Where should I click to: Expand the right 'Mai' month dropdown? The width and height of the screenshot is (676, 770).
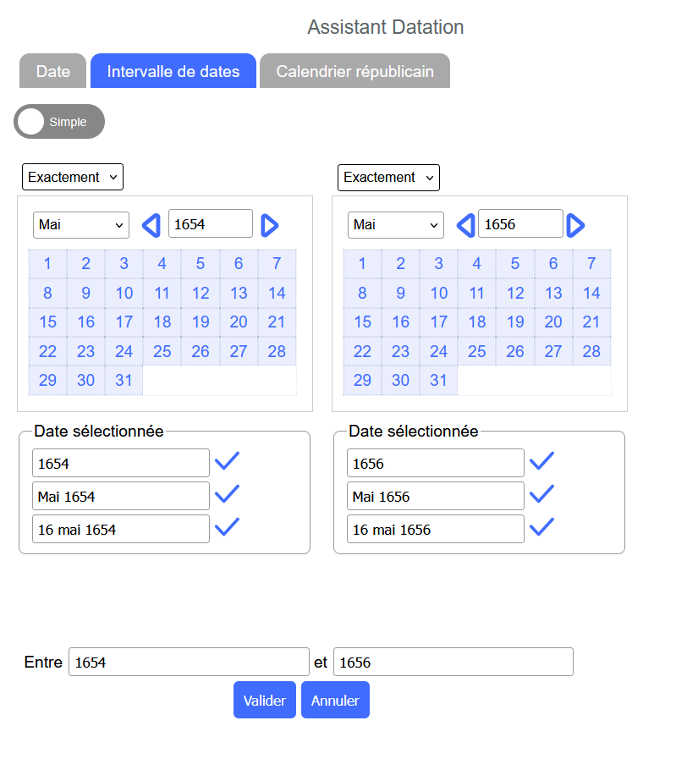396,225
